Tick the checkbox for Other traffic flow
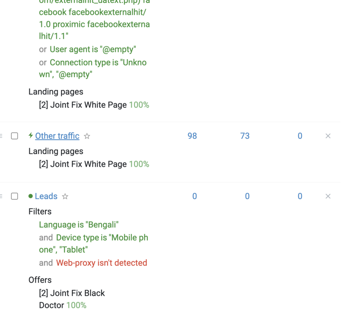 (15, 136)
